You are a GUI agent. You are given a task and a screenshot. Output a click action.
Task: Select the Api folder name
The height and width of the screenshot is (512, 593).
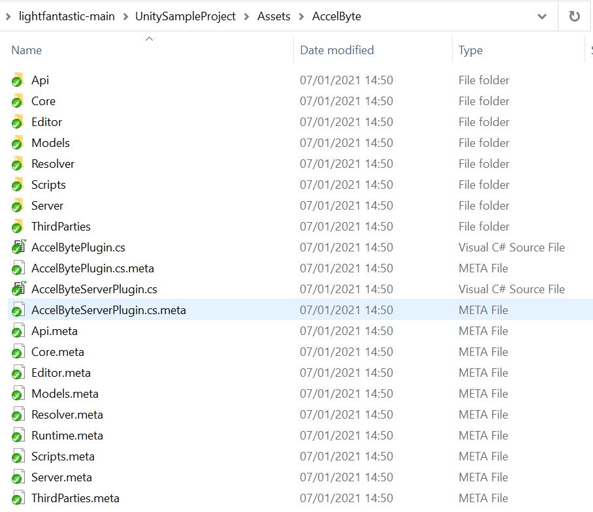pyautogui.click(x=40, y=80)
